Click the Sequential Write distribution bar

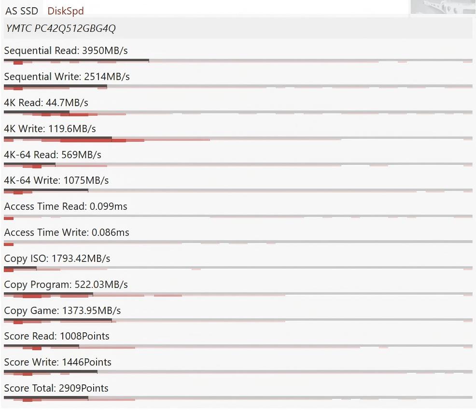coord(238,87)
